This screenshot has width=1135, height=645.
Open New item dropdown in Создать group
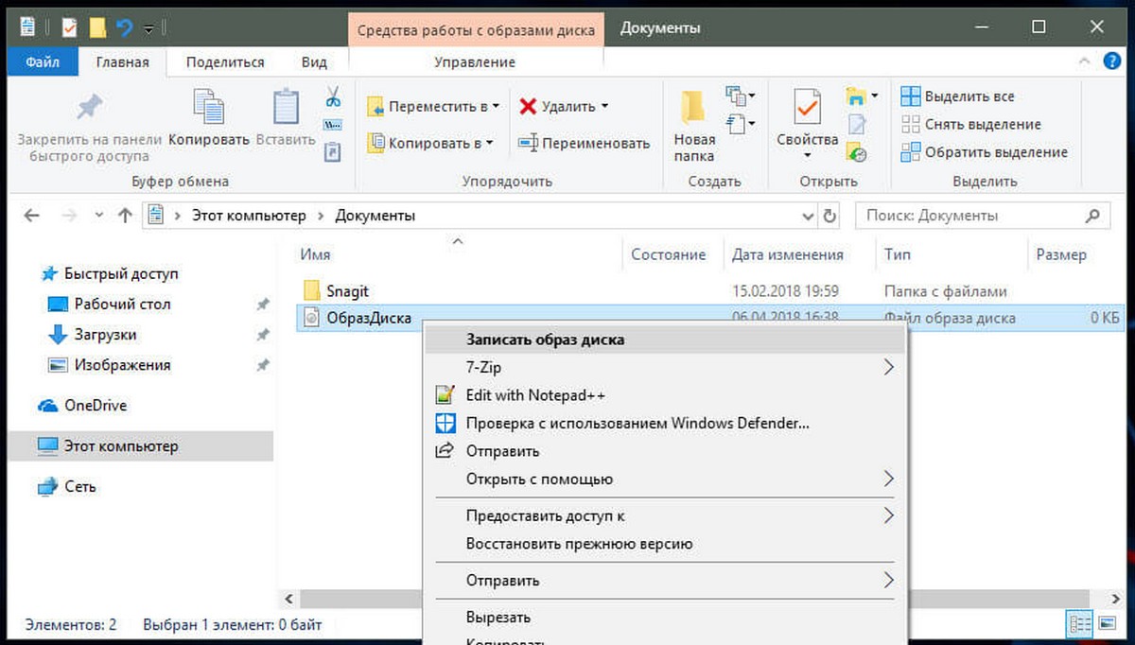[740, 96]
